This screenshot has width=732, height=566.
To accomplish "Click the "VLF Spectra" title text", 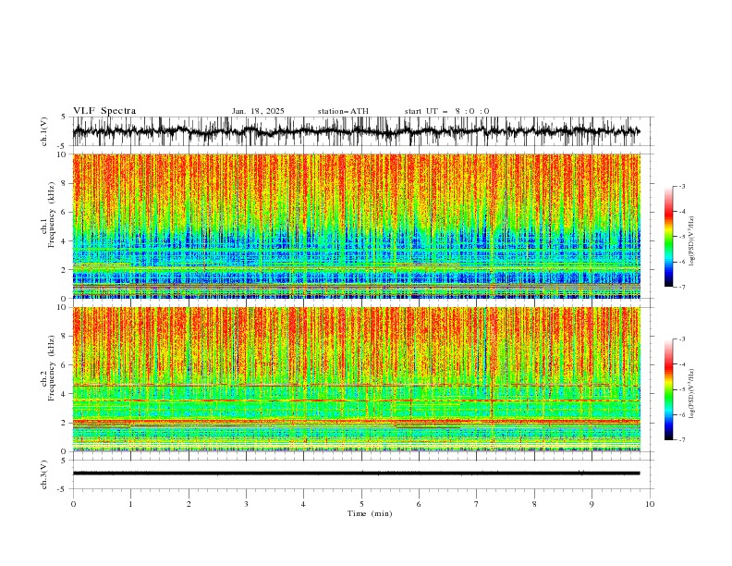I will (x=104, y=111).
